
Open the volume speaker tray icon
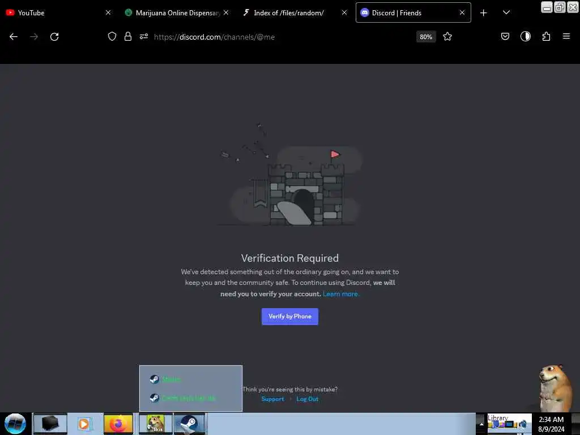tap(524, 425)
